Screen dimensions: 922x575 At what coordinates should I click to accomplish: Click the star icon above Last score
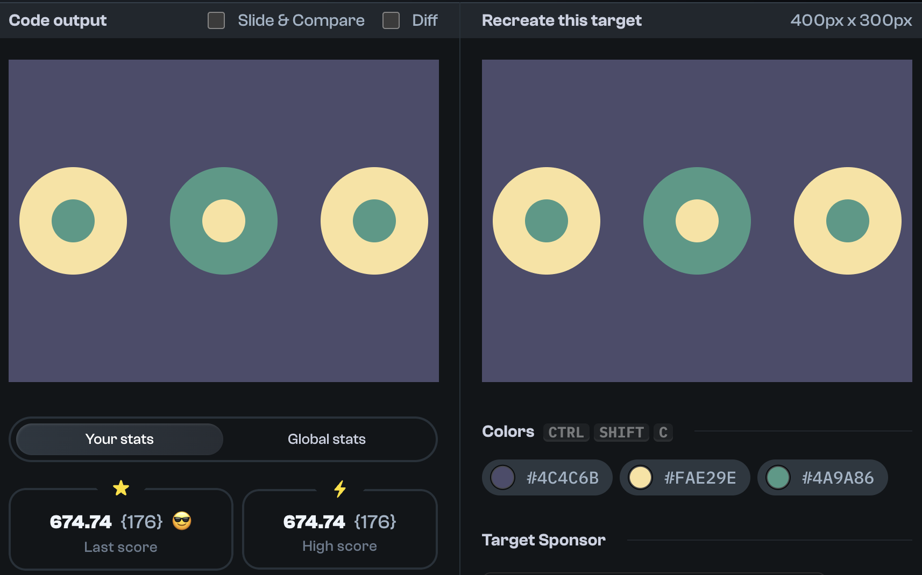coord(121,488)
